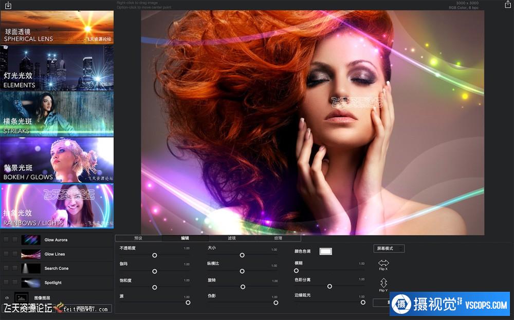
Task: Tick the leftmost checkbox beside Spotlight
Action: 6,283
